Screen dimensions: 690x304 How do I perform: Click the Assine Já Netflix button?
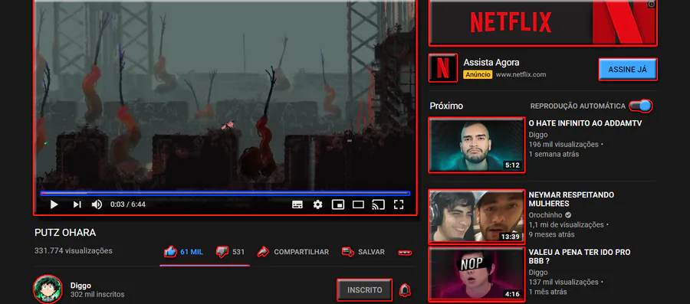(627, 70)
